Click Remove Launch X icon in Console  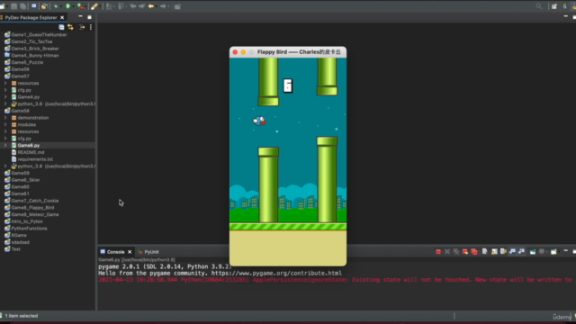tap(447, 252)
